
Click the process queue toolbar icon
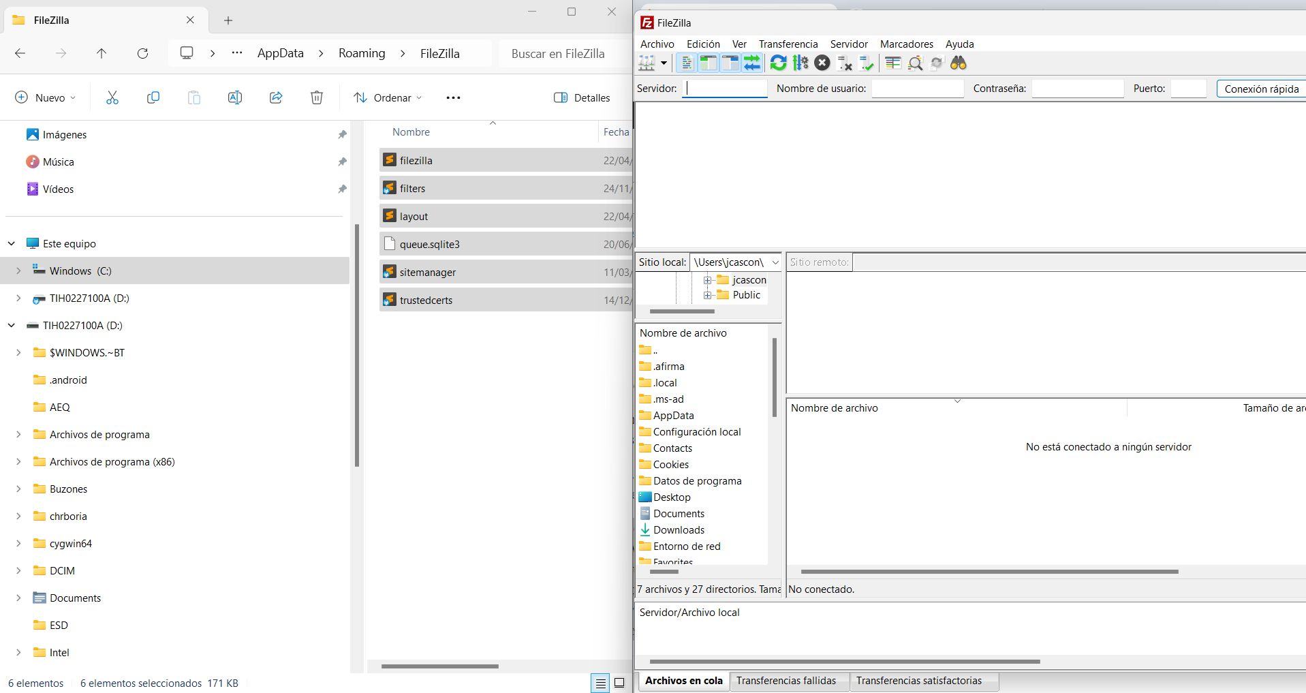click(x=800, y=63)
